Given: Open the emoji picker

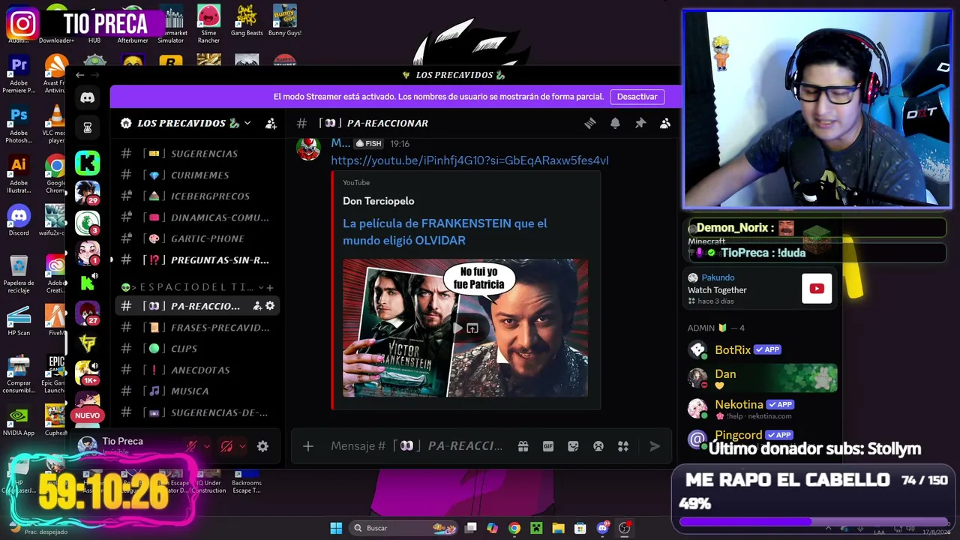Looking at the screenshot, I should click(598, 446).
